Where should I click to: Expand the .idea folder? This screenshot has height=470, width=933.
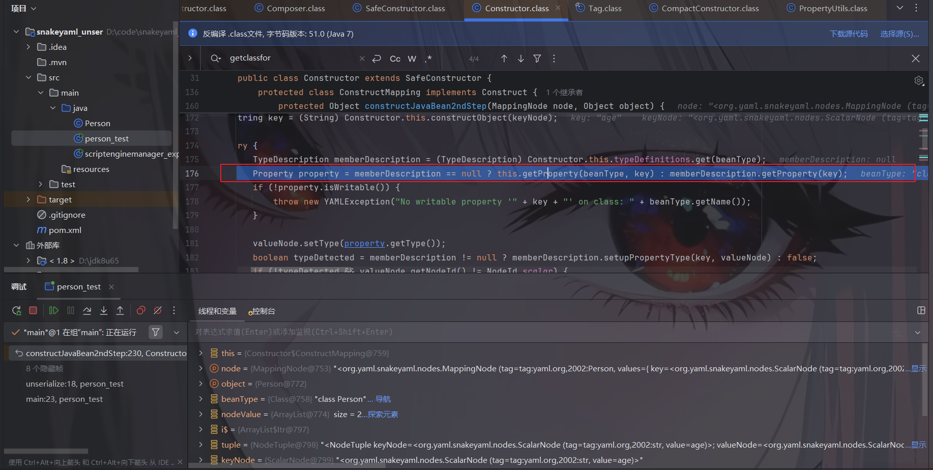tap(28, 47)
